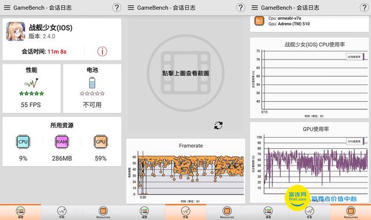
Task: Tap the pink RAM chip icon
Action: coord(62,141)
